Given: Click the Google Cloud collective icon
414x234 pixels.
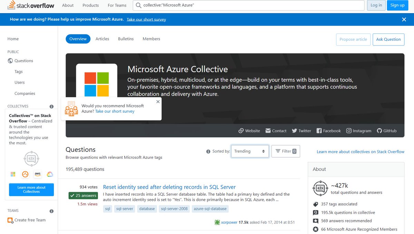Looking at the screenshot, I should pyautogui.click(x=50, y=174).
